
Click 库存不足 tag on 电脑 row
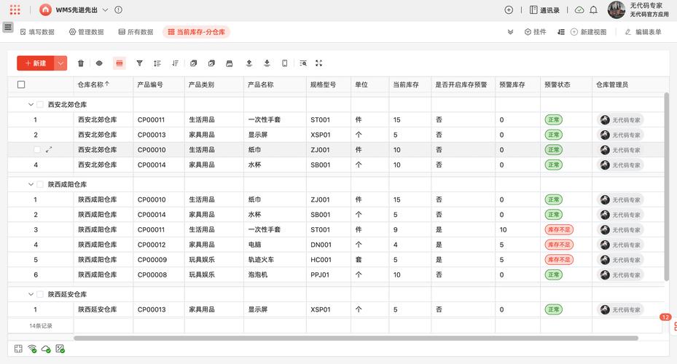[559, 245]
